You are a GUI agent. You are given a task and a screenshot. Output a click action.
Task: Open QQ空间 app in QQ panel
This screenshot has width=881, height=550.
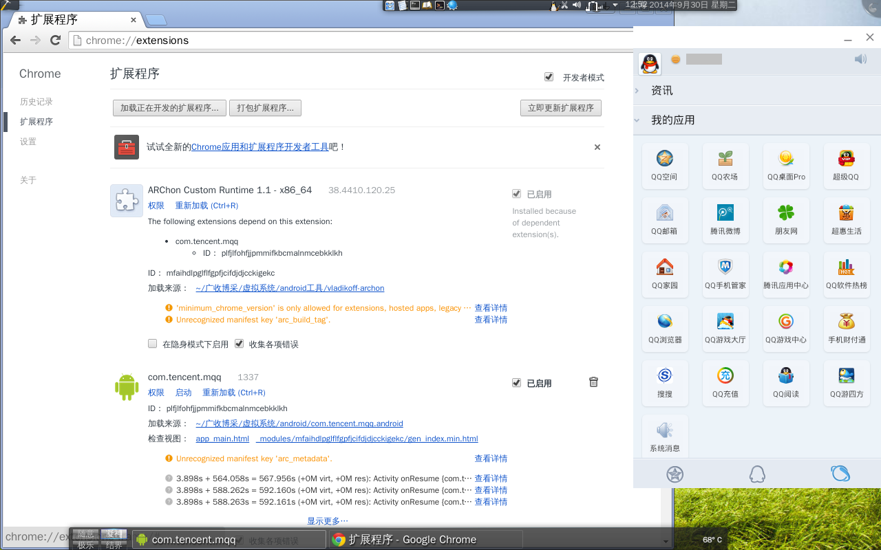pyautogui.click(x=664, y=166)
